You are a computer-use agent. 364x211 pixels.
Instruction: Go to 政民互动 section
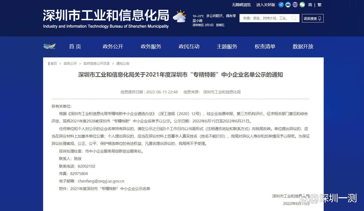pyautogui.click(x=189, y=46)
